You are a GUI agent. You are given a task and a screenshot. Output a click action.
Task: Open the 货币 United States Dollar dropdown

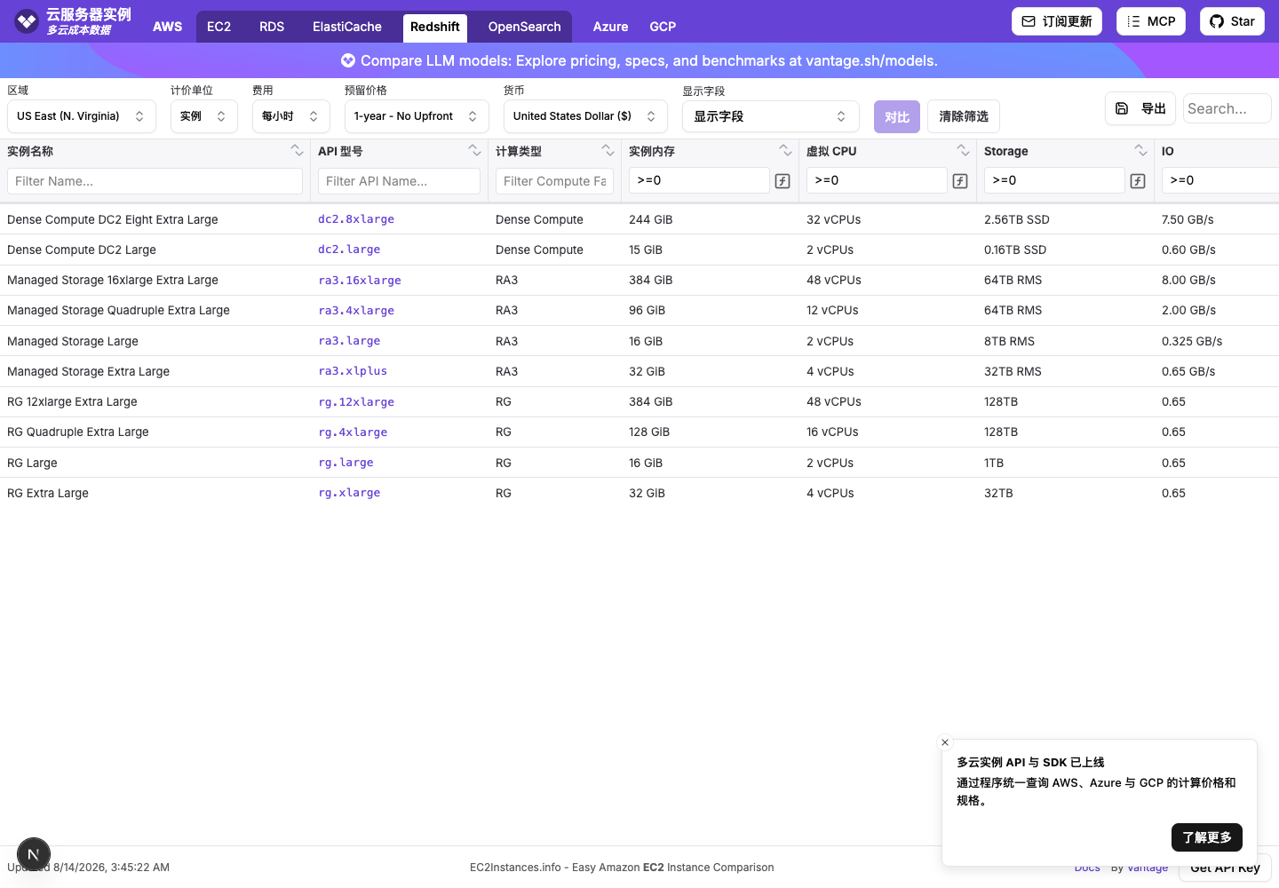pos(585,116)
